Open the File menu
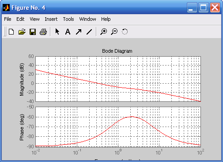The height and width of the screenshot is (162, 223). 8,19
